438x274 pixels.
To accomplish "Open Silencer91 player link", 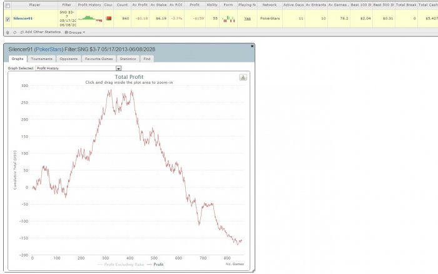I will (23, 18).
